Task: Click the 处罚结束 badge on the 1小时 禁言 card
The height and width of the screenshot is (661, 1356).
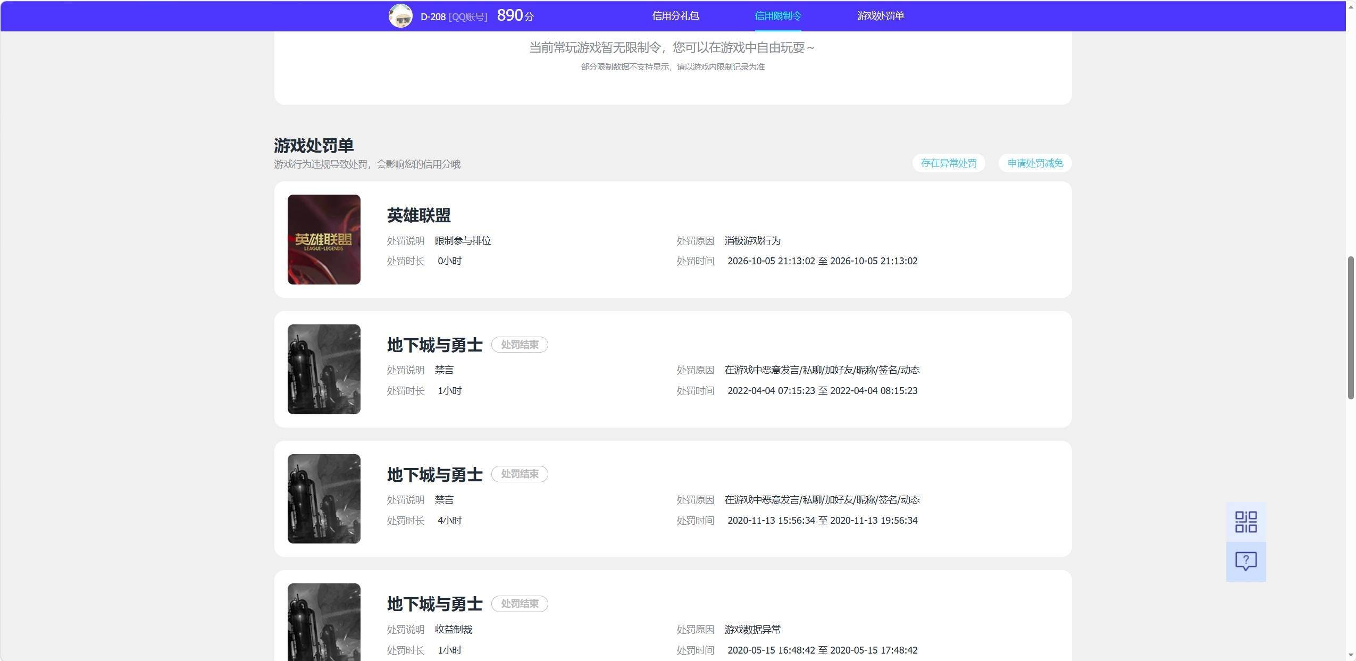Action: point(520,345)
